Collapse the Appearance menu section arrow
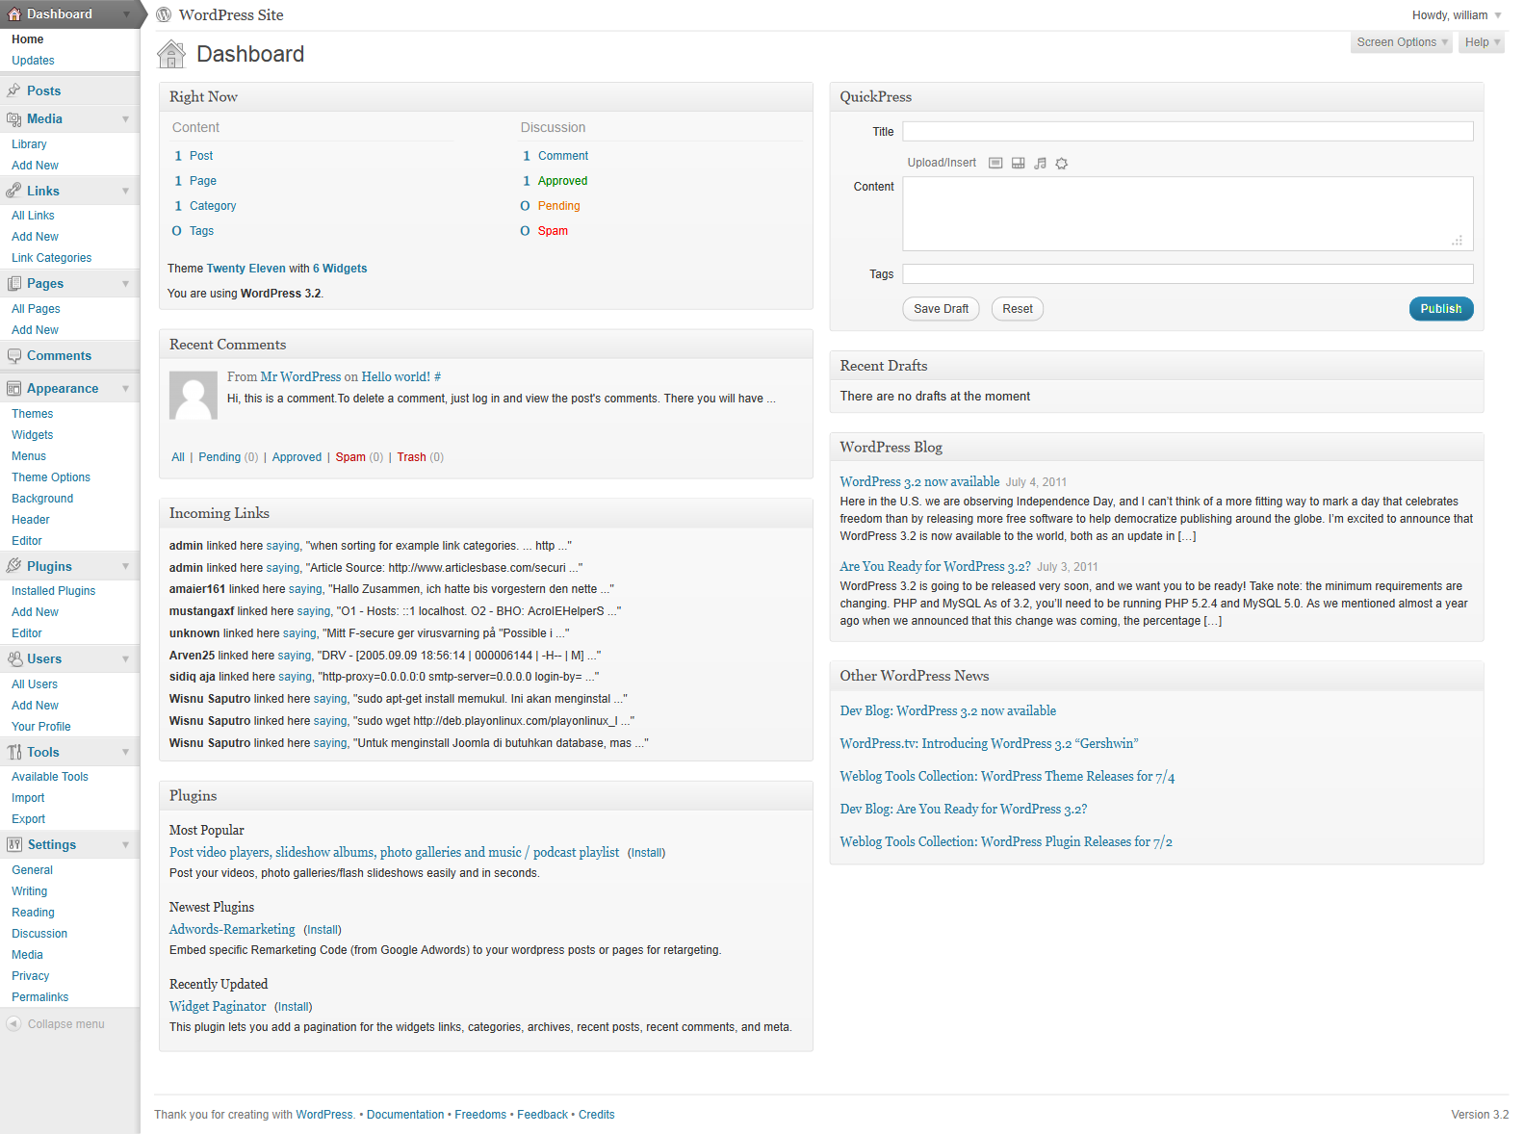This screenshot has width=1524, height=1134. click(x=125, y=389)
